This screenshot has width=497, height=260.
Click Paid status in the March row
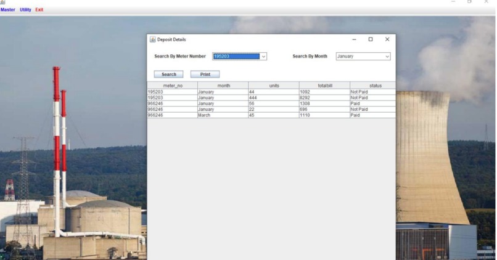[x=372, y=115]
